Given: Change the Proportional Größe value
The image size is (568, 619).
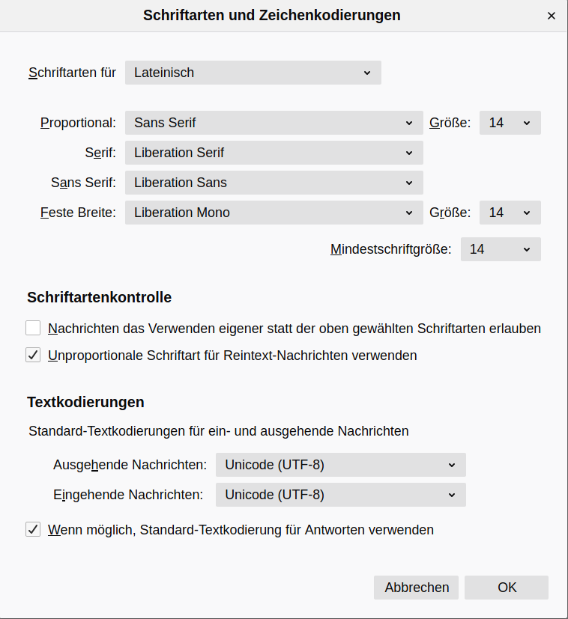Looking at the screenshot, I should coord(510,123).
